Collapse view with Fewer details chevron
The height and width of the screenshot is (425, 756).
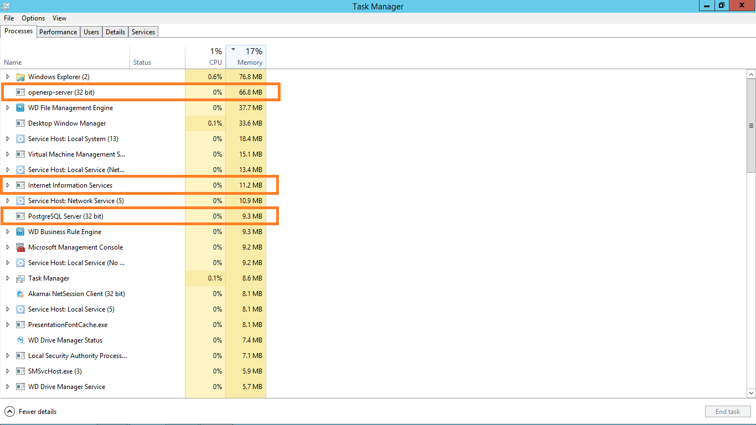[9, 412]
